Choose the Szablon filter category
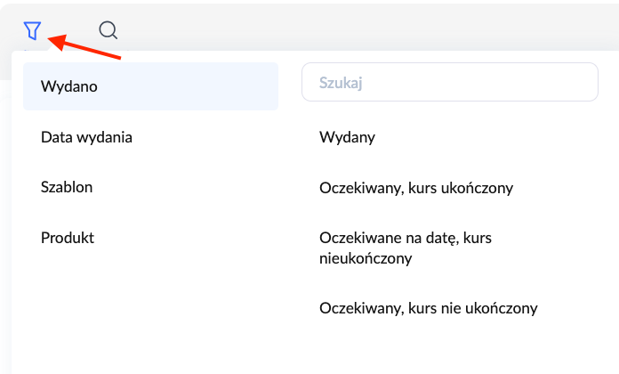The width and height of the screenshot is (619, 374). tap(67, 187)
